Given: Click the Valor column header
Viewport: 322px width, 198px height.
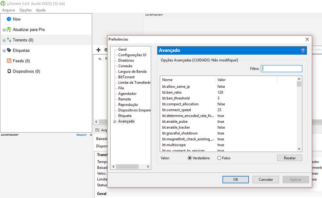Looking at the screenshot, I should pos(246,80).
